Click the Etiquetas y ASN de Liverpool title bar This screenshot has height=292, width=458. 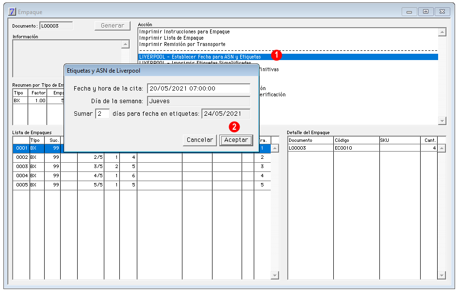161,71
